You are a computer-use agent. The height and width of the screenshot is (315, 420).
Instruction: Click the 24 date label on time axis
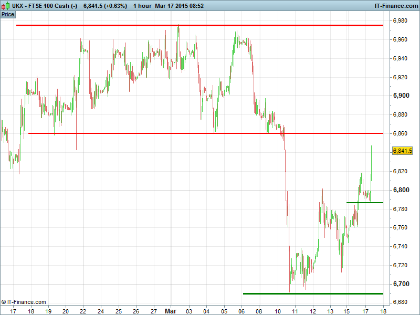pos(100,310)
